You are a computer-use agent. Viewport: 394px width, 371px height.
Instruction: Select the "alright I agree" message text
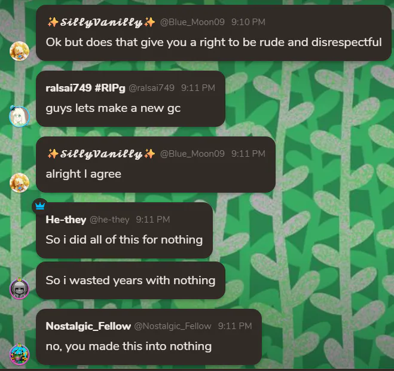(83, 174)
